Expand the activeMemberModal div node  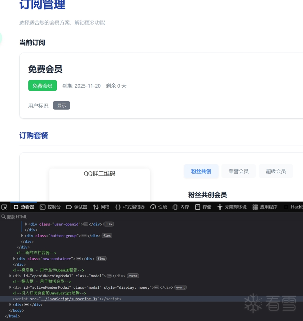click(x=10, y=287)
